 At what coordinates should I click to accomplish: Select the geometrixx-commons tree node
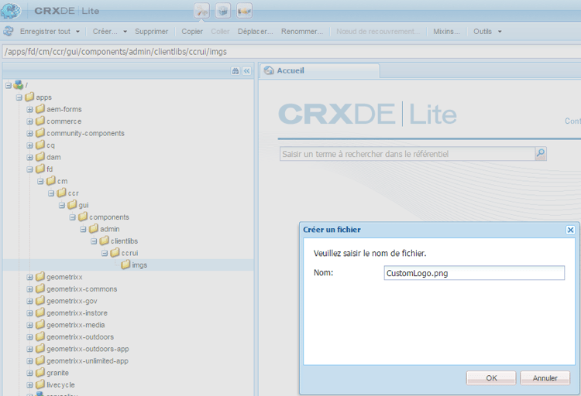(81, 289)
